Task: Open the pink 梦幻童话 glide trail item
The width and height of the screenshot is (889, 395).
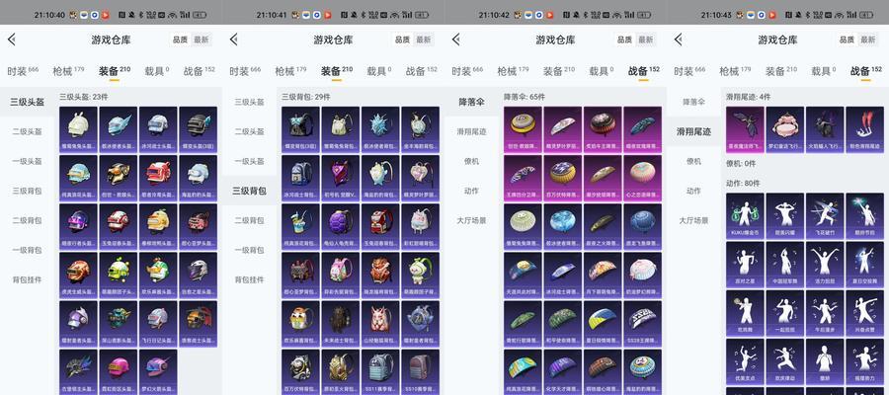Action: coord(785,129)
